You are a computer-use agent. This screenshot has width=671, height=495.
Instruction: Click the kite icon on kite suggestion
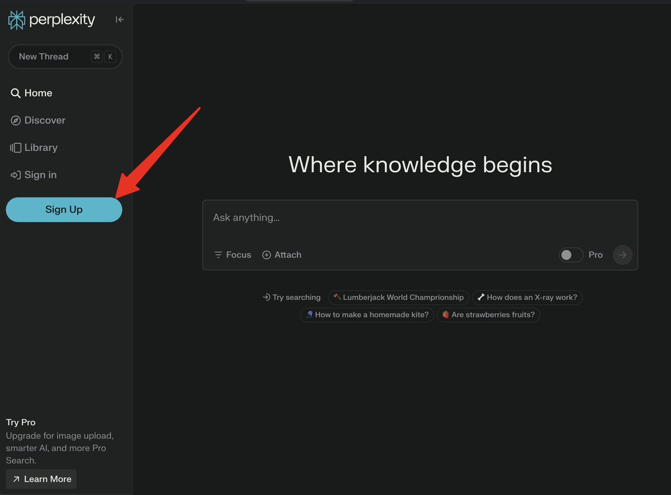click(309, 315)
